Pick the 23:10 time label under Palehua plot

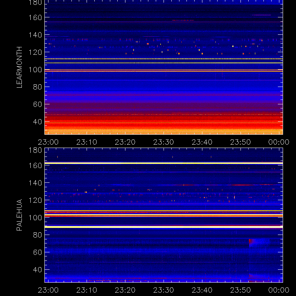[87, 290]
